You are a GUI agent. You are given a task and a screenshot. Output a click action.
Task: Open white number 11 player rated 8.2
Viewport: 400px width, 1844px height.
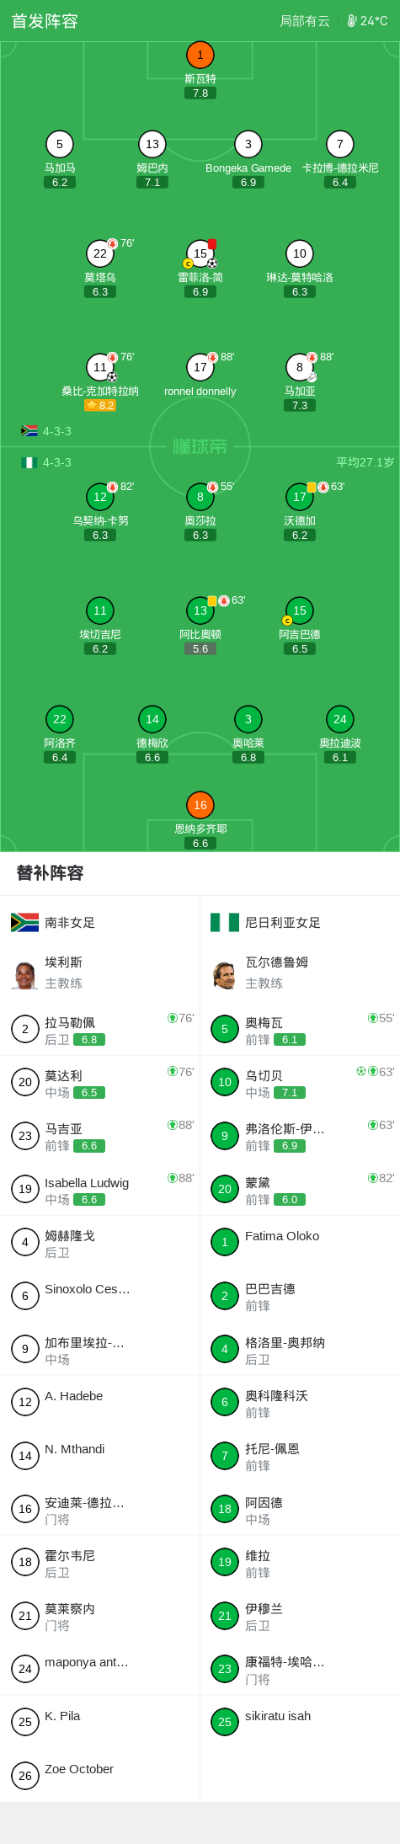[100, 367]
